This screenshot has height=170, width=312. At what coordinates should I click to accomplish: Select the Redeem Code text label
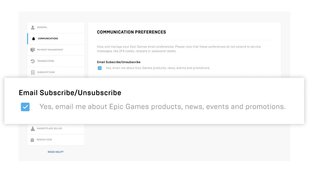[44, 140]
